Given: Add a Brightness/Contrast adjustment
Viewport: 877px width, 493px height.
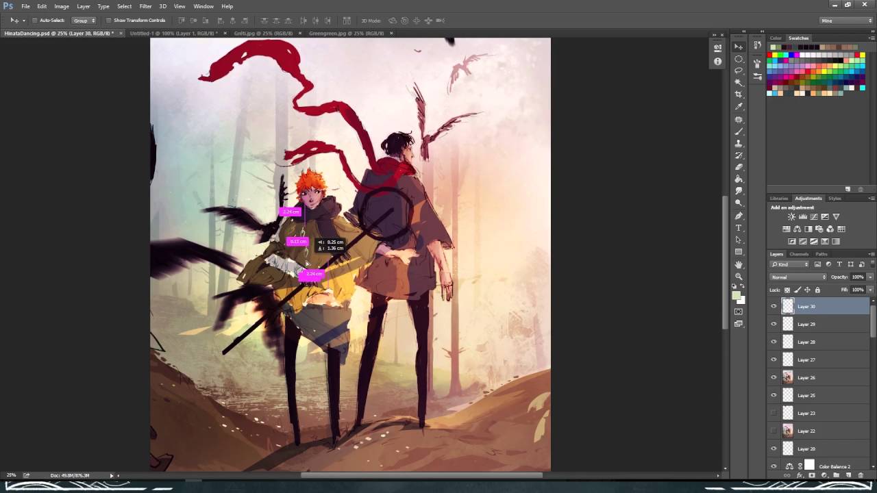Looking at the screenshot, I should click(x=792, y=217).
